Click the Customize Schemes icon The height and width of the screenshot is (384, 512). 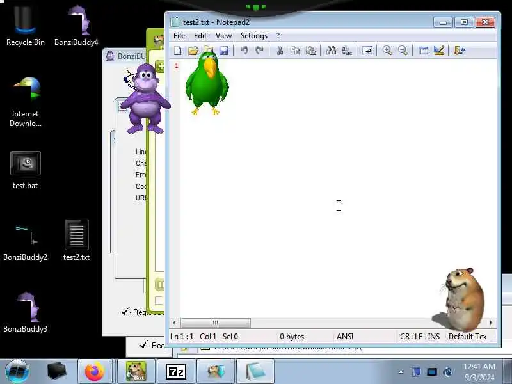click(x=439, y=51)
